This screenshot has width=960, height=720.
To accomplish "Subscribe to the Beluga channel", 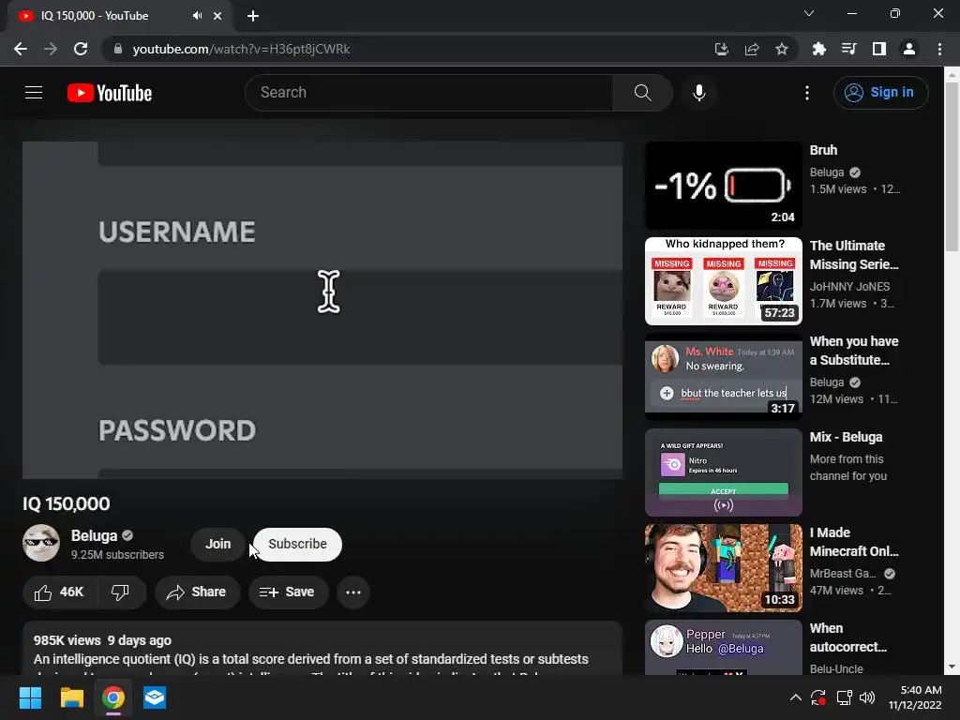I will click(x=297, y=544).
